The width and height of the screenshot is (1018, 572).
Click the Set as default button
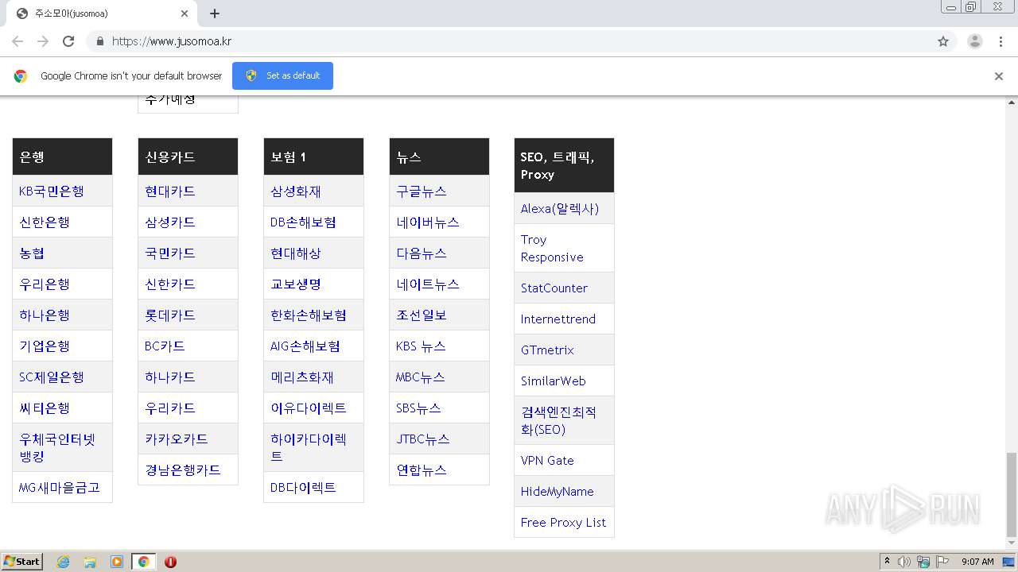(x=282, y=75)
